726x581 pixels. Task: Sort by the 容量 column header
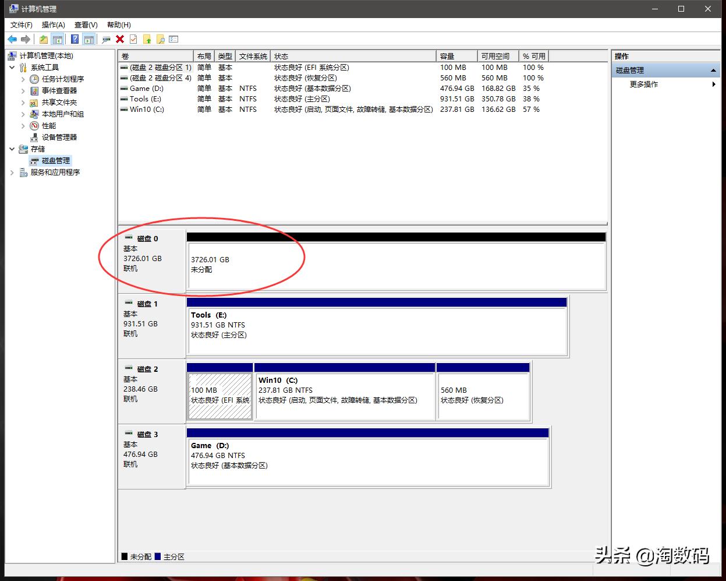[x=457, y=56]
